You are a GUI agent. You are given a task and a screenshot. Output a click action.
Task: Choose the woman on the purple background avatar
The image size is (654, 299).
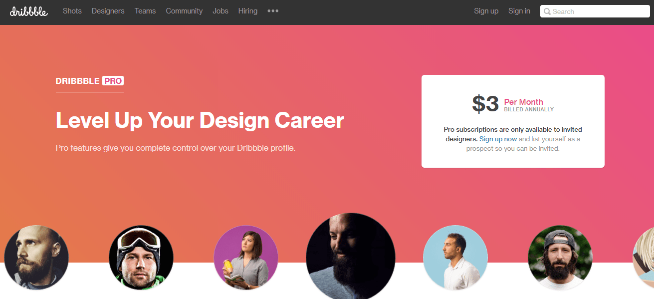coord(246,258)
